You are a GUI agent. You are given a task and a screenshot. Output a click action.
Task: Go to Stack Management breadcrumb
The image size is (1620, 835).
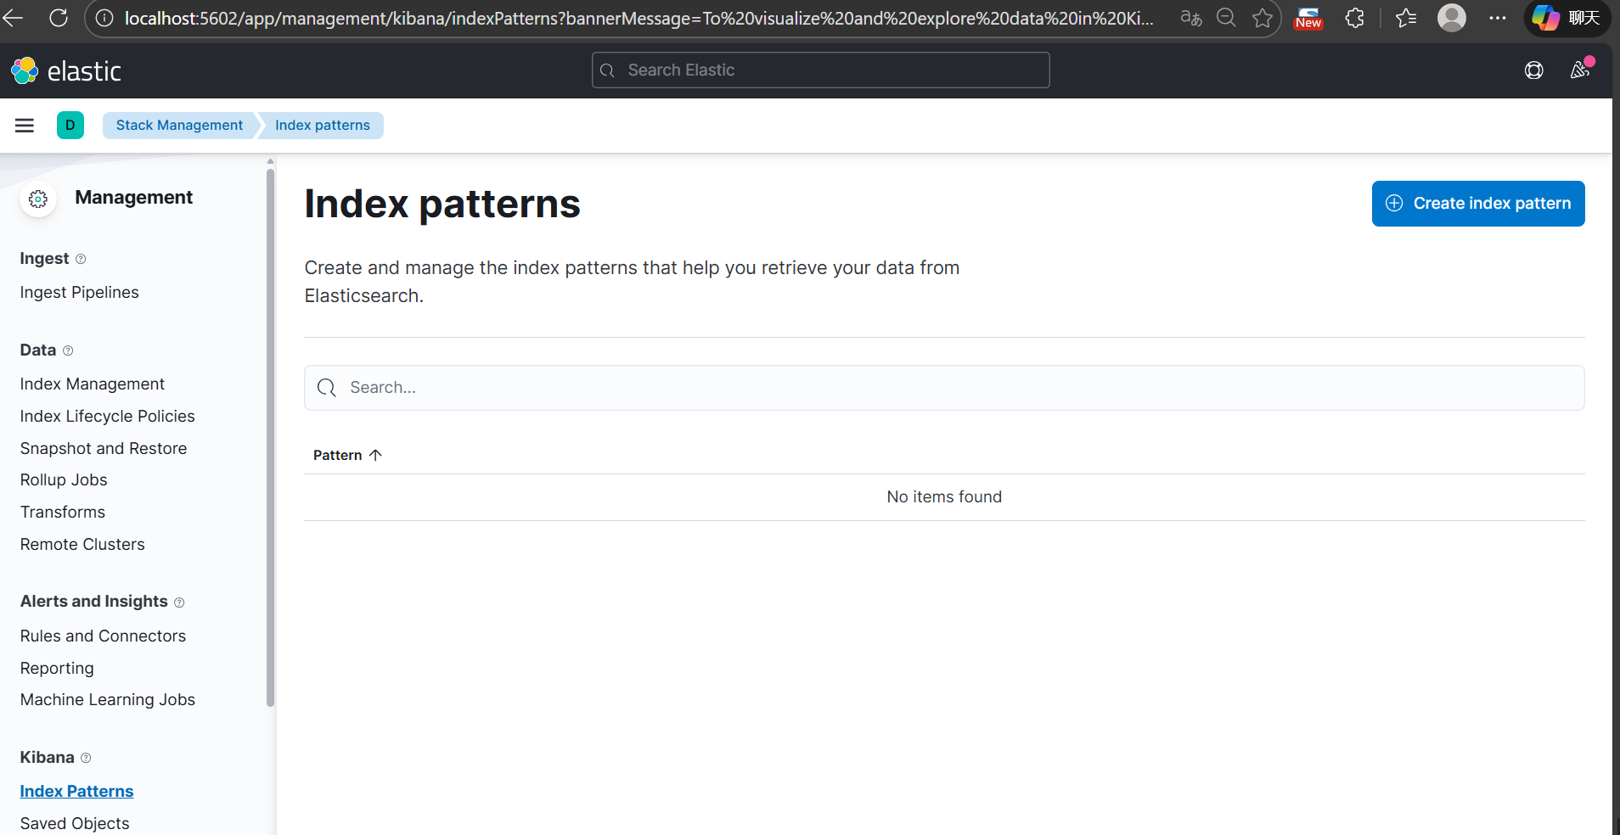[x=179, y=126]
